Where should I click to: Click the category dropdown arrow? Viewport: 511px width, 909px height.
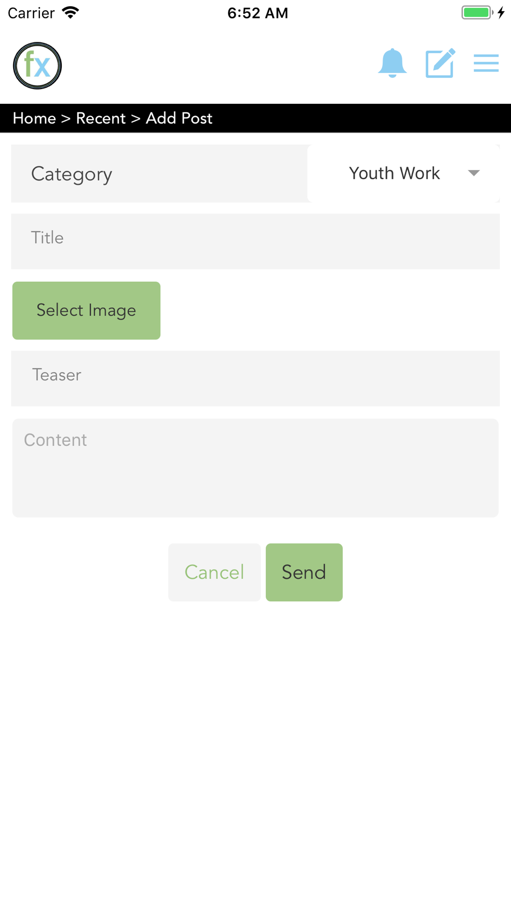[x=474, y=174]
